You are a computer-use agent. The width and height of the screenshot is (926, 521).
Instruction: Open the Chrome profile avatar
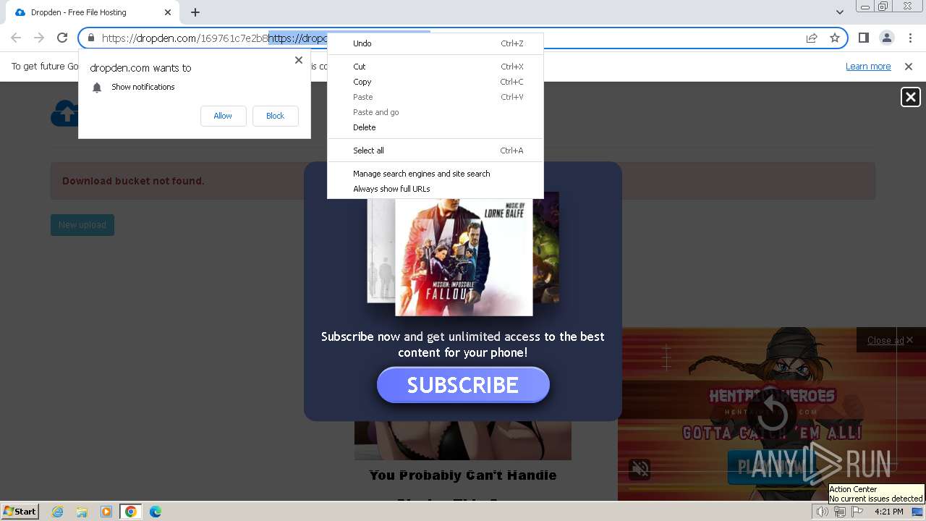point(886,38)
